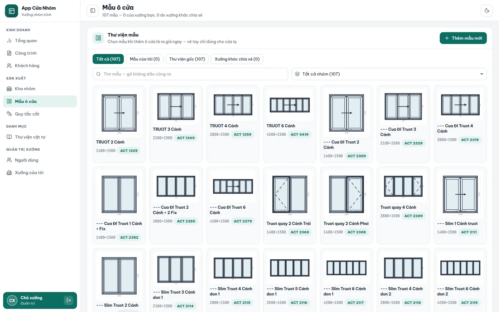Click the ACT 1349 badge
The width and height of the screenshot is (499, 312).
click(186, 138)
